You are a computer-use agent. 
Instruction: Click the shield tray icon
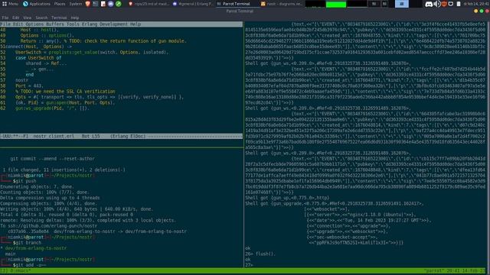451,4
